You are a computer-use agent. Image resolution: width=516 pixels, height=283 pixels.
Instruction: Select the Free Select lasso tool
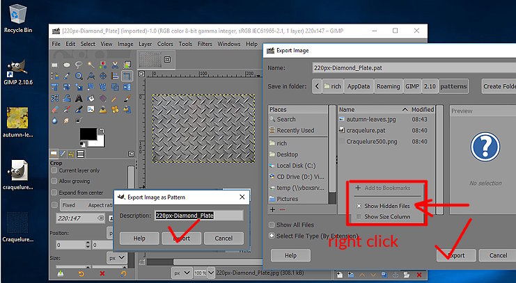click(x=79, y=65)
